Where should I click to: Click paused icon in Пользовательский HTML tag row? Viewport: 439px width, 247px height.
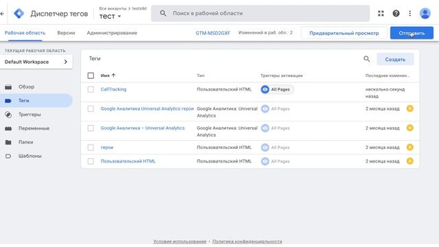point(410,161)
